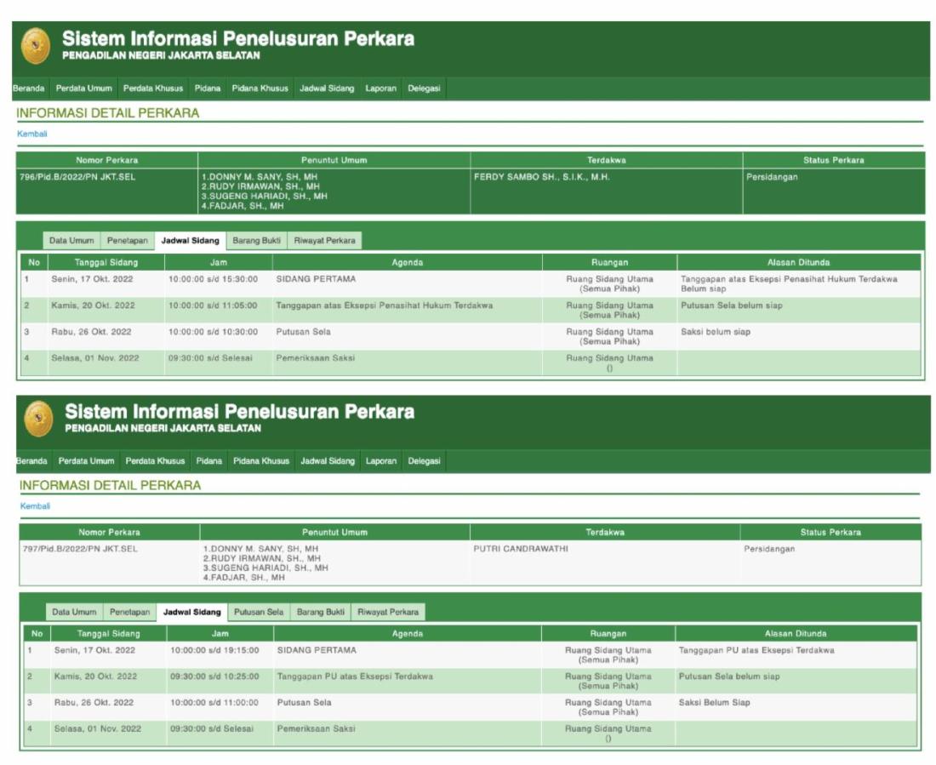
Task: Open Perdata Khusus menu on the Ferdy Sambo page
Action: click(153, 88)
